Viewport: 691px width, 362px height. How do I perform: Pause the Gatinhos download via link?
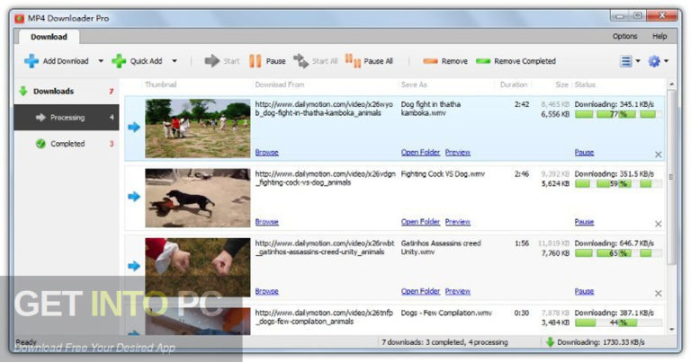(x=584, y=291)
